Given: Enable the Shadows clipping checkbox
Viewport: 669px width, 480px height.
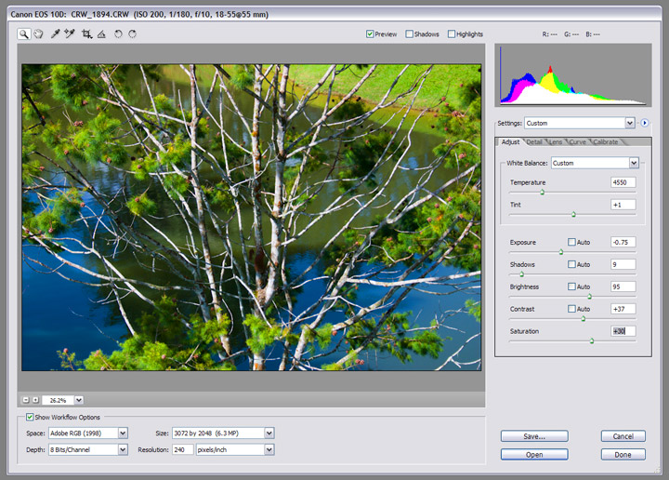Looking at the screenshot, I should (408, 34).
